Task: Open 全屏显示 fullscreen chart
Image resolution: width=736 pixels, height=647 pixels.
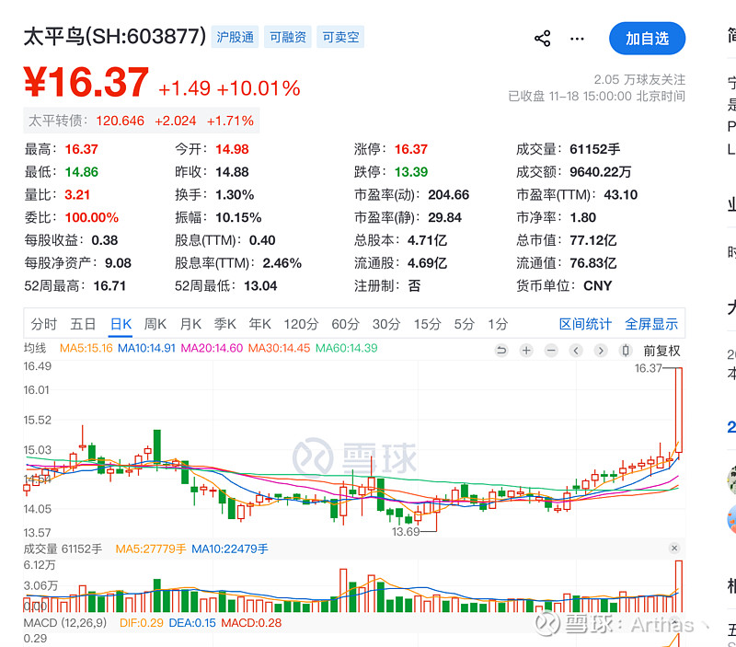Action: [651, 324]
